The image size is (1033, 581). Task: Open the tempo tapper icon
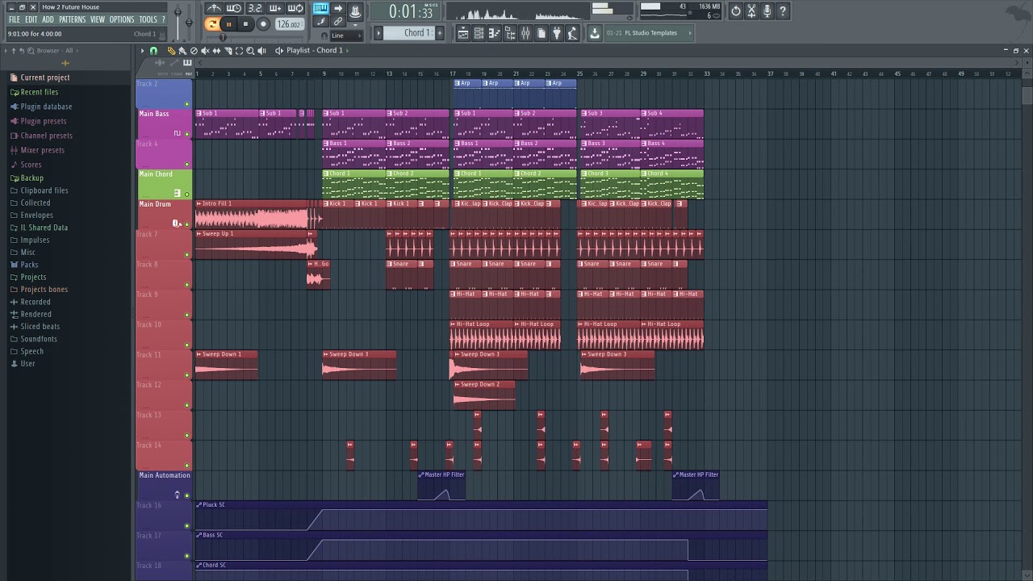pos(572,33)
